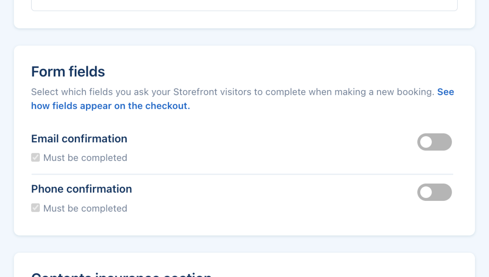
Task: Uncheck Must be completed under Email confirmation
Action: [x=35, y=157]
